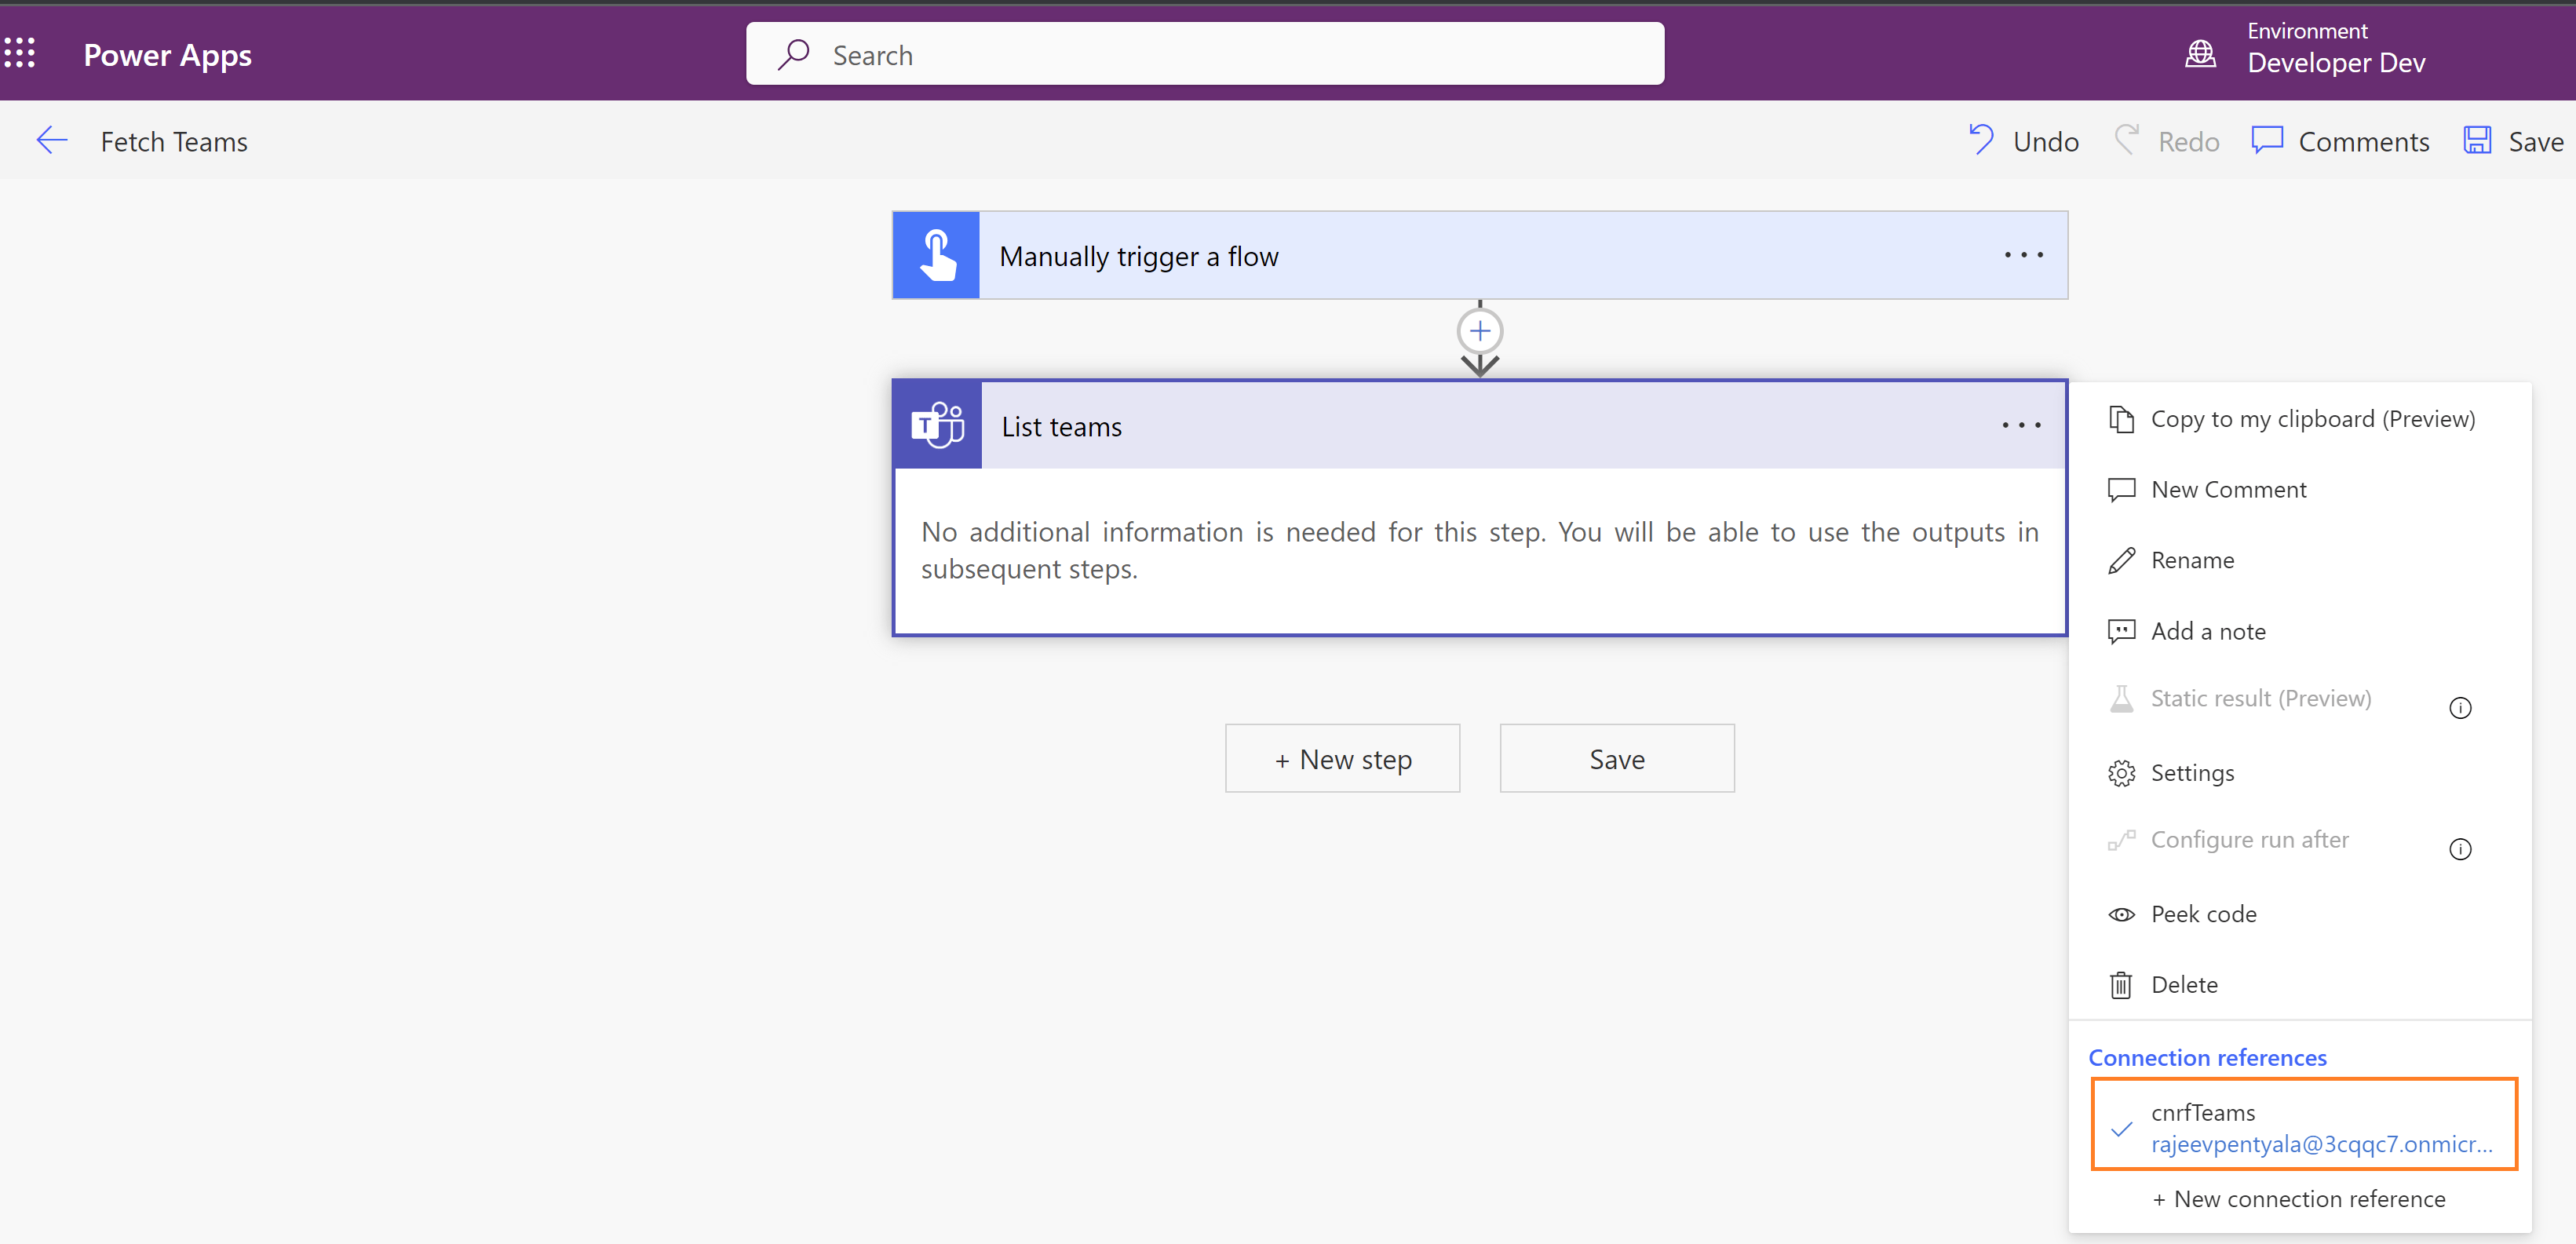Image resolution: width=2576 pixels, height=1244 pixels.
Task: Select Static result (Preview) entry
Action: click(2260, 698)
